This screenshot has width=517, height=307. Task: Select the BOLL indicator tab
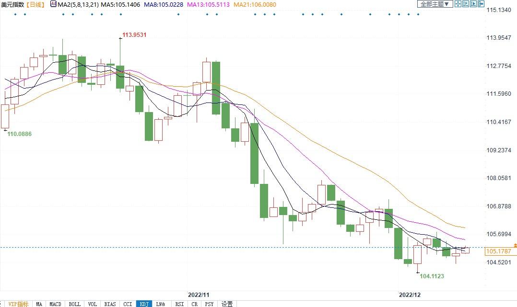coord(74,304)
